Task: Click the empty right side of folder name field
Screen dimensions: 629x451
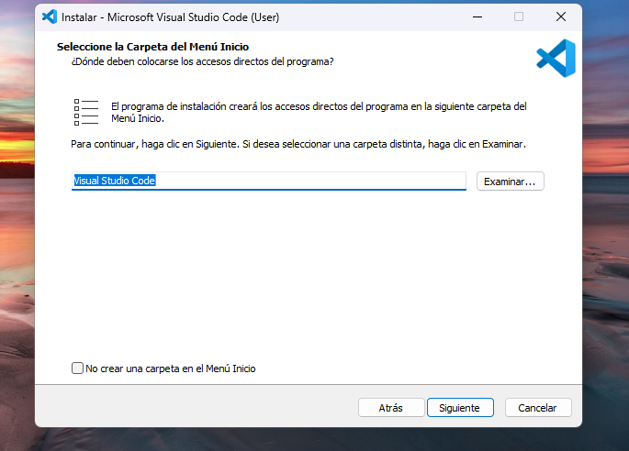Action: (x=367, y=181)
